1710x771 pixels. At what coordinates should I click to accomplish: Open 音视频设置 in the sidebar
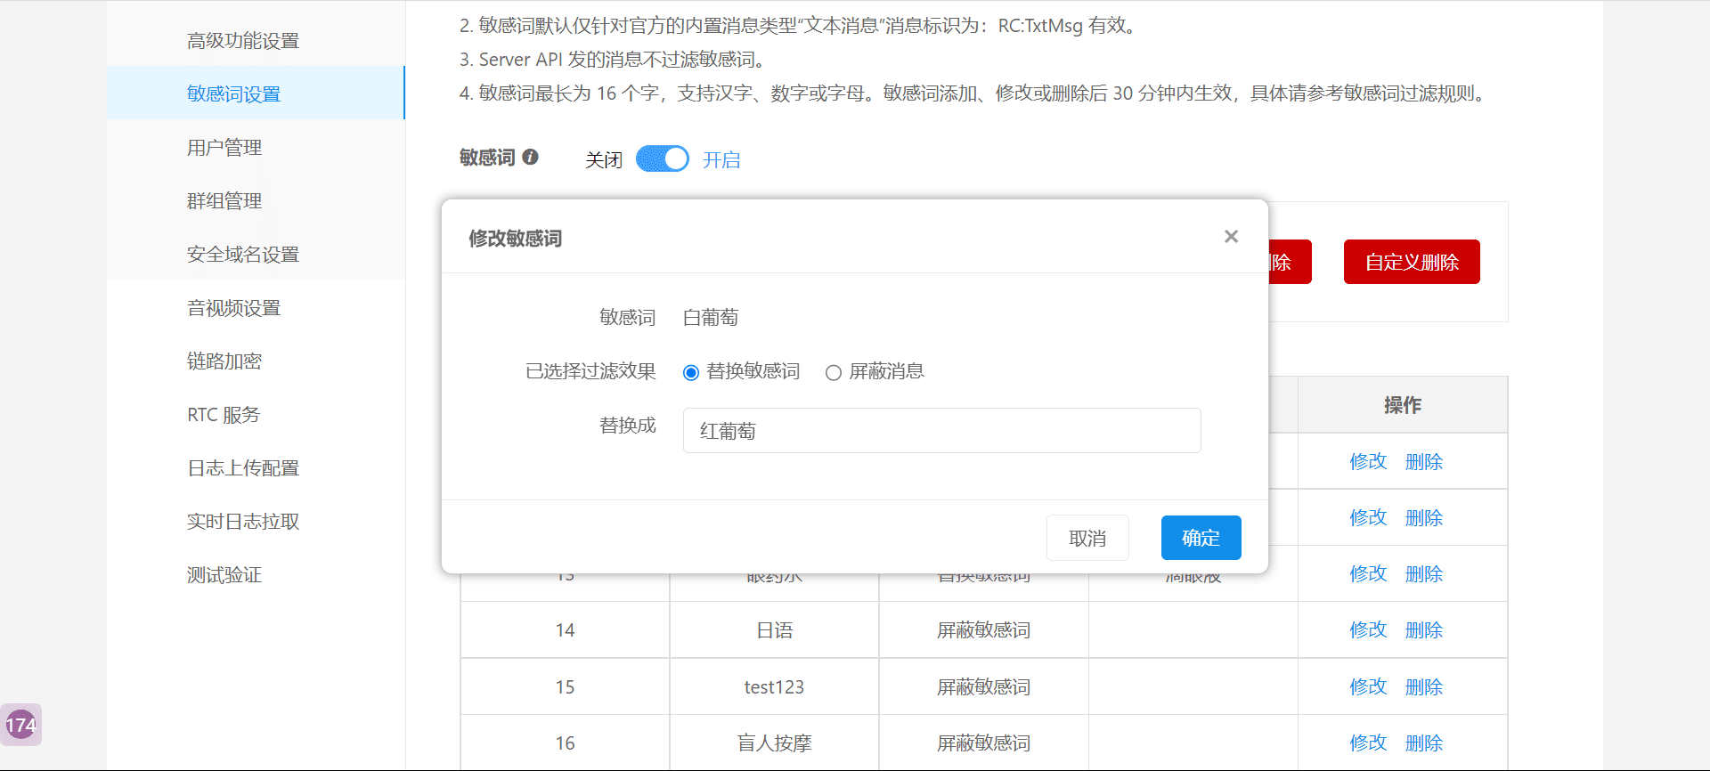coord(234,307)
